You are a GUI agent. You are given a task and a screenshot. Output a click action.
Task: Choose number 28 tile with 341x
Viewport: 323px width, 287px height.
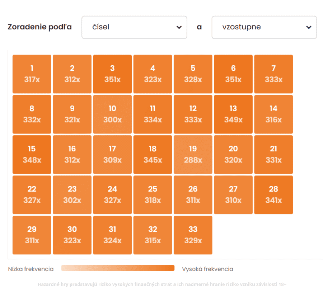click(273, 195)
